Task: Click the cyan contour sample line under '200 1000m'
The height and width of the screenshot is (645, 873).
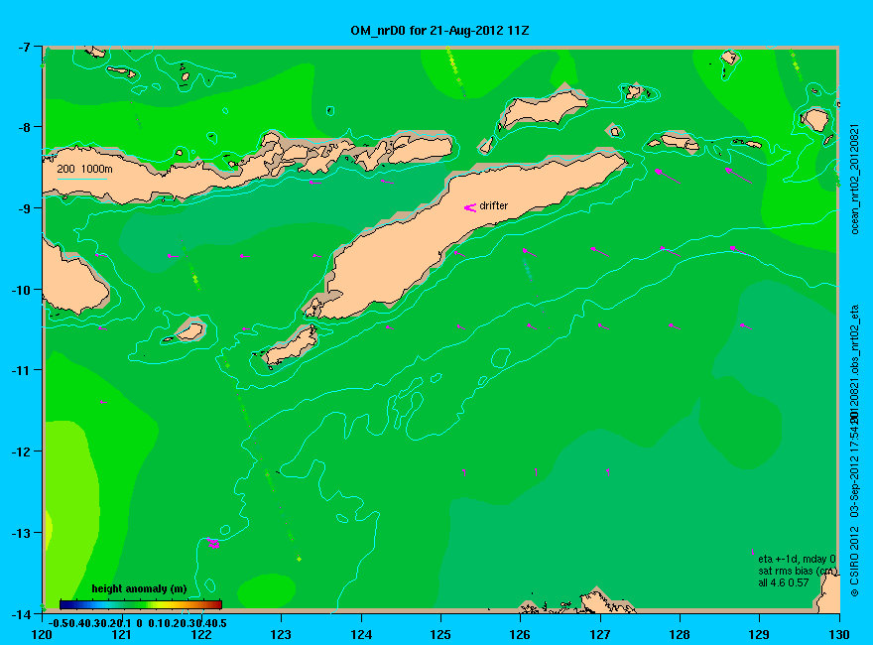Action: 82,179
